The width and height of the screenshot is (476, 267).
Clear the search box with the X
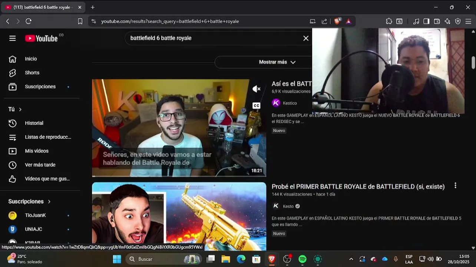point(306,38)
